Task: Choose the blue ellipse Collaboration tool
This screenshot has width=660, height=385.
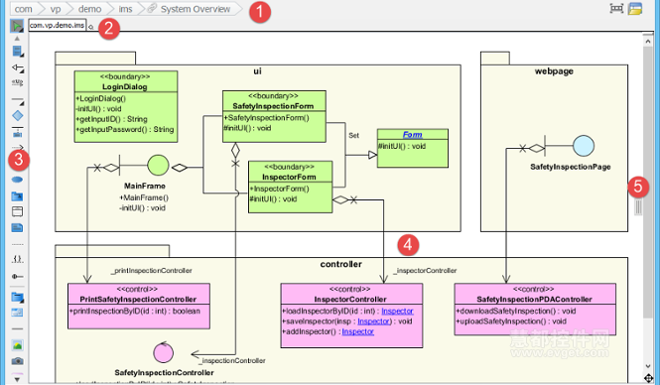Action: (17, 180)
